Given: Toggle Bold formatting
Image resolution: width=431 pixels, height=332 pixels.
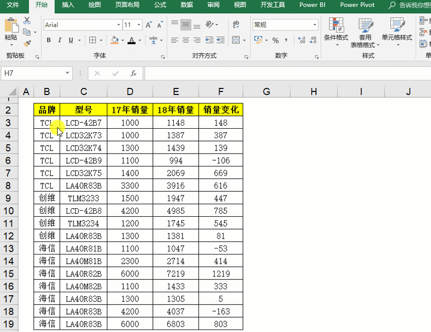Looking at the screenshot, I should coord(49,40).
